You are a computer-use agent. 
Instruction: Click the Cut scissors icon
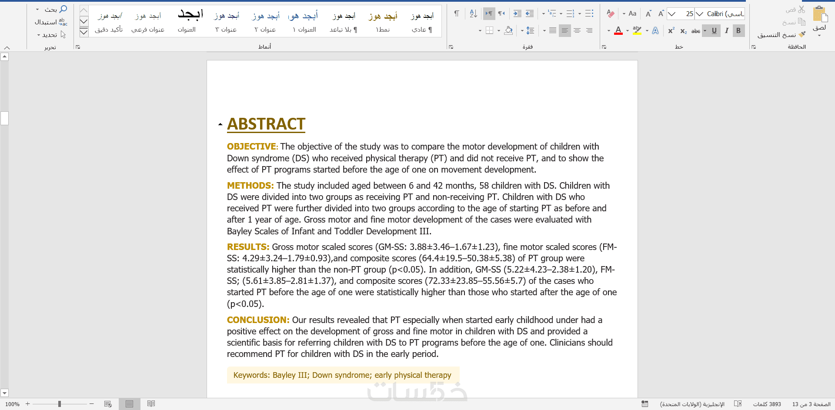tap(802, 10)
